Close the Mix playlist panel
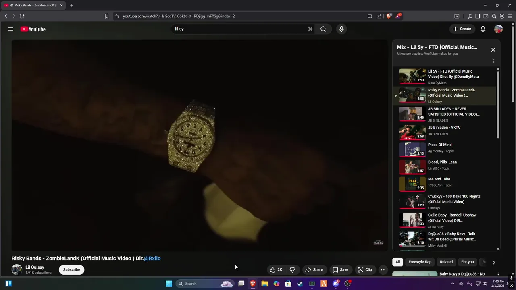Viewport: 516px width, 290px height. point(493,50)
